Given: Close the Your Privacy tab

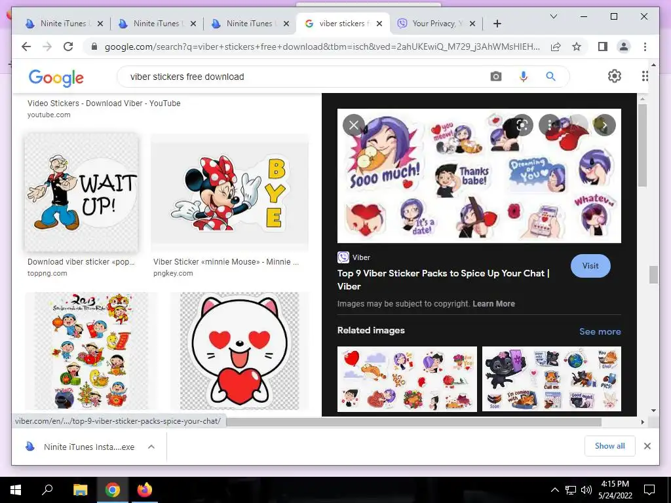Looking at the screenshot, I should 472,24.
